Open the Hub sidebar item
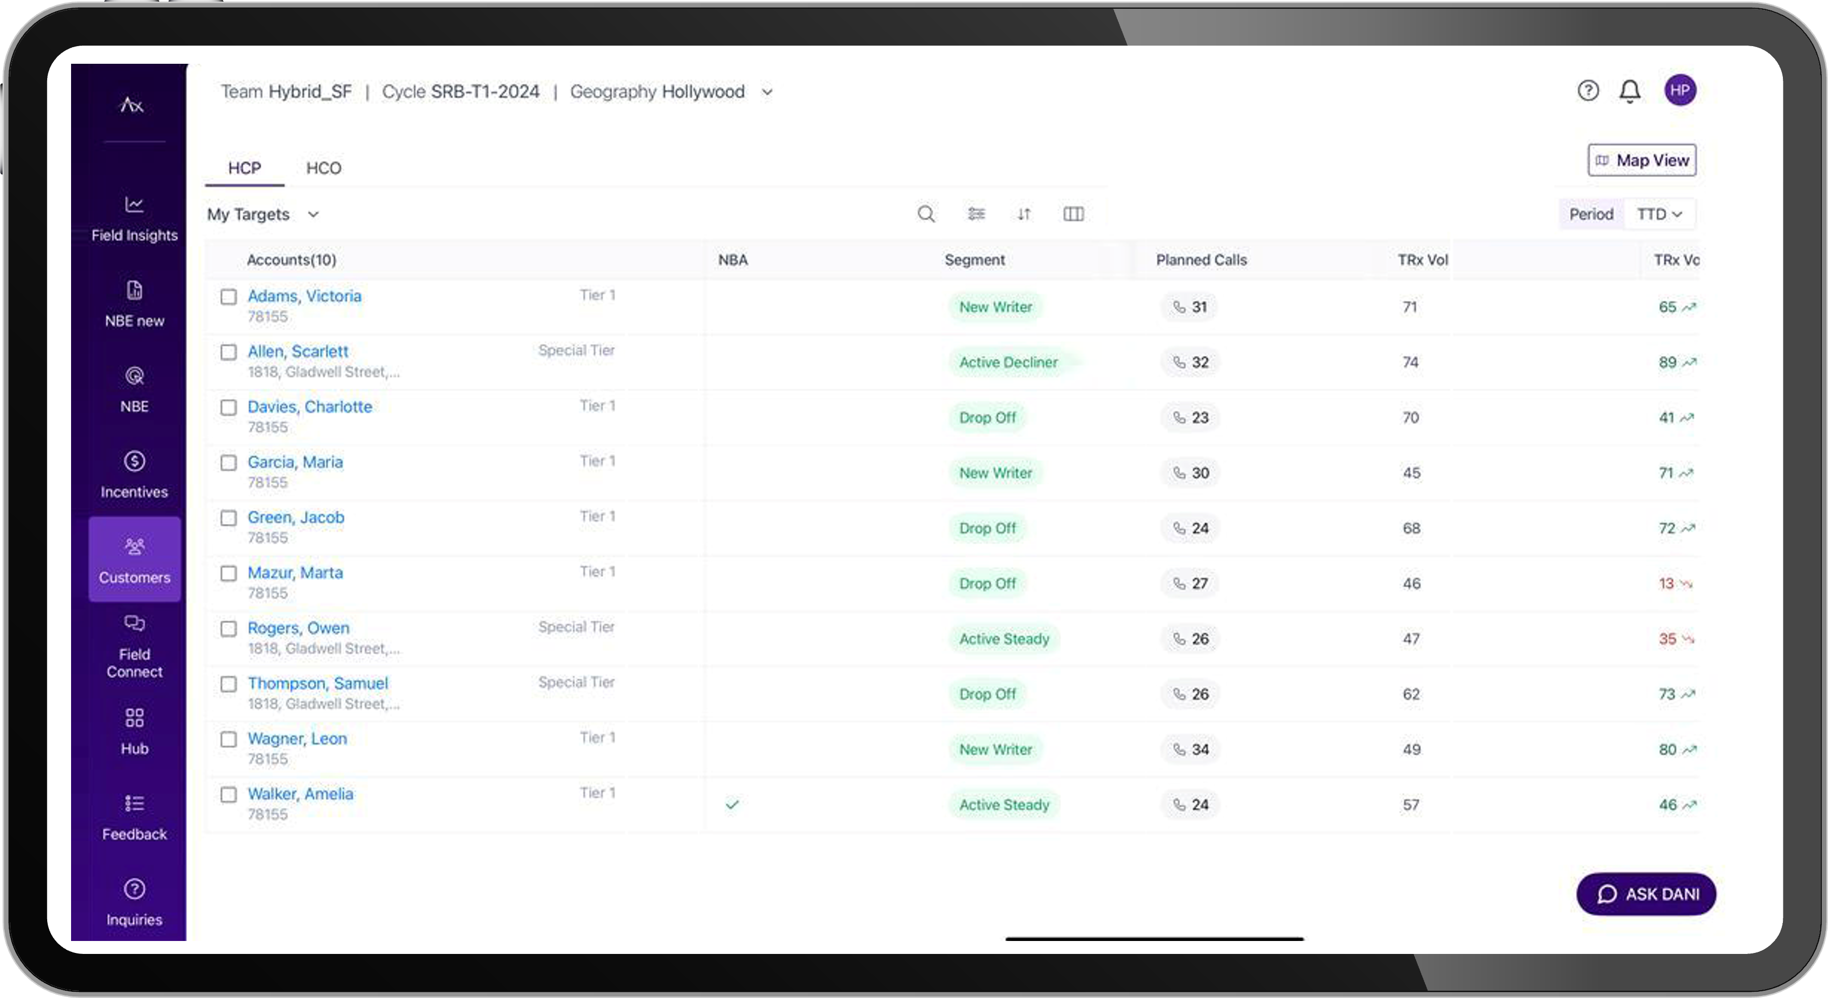 [x=134, y=732]
